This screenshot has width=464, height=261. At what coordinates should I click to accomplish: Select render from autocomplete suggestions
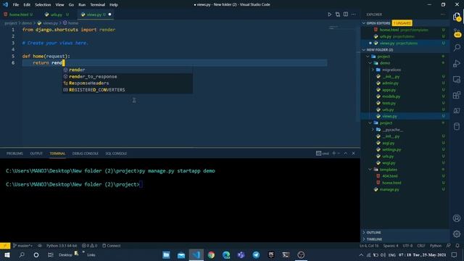[x=128, y=70]
